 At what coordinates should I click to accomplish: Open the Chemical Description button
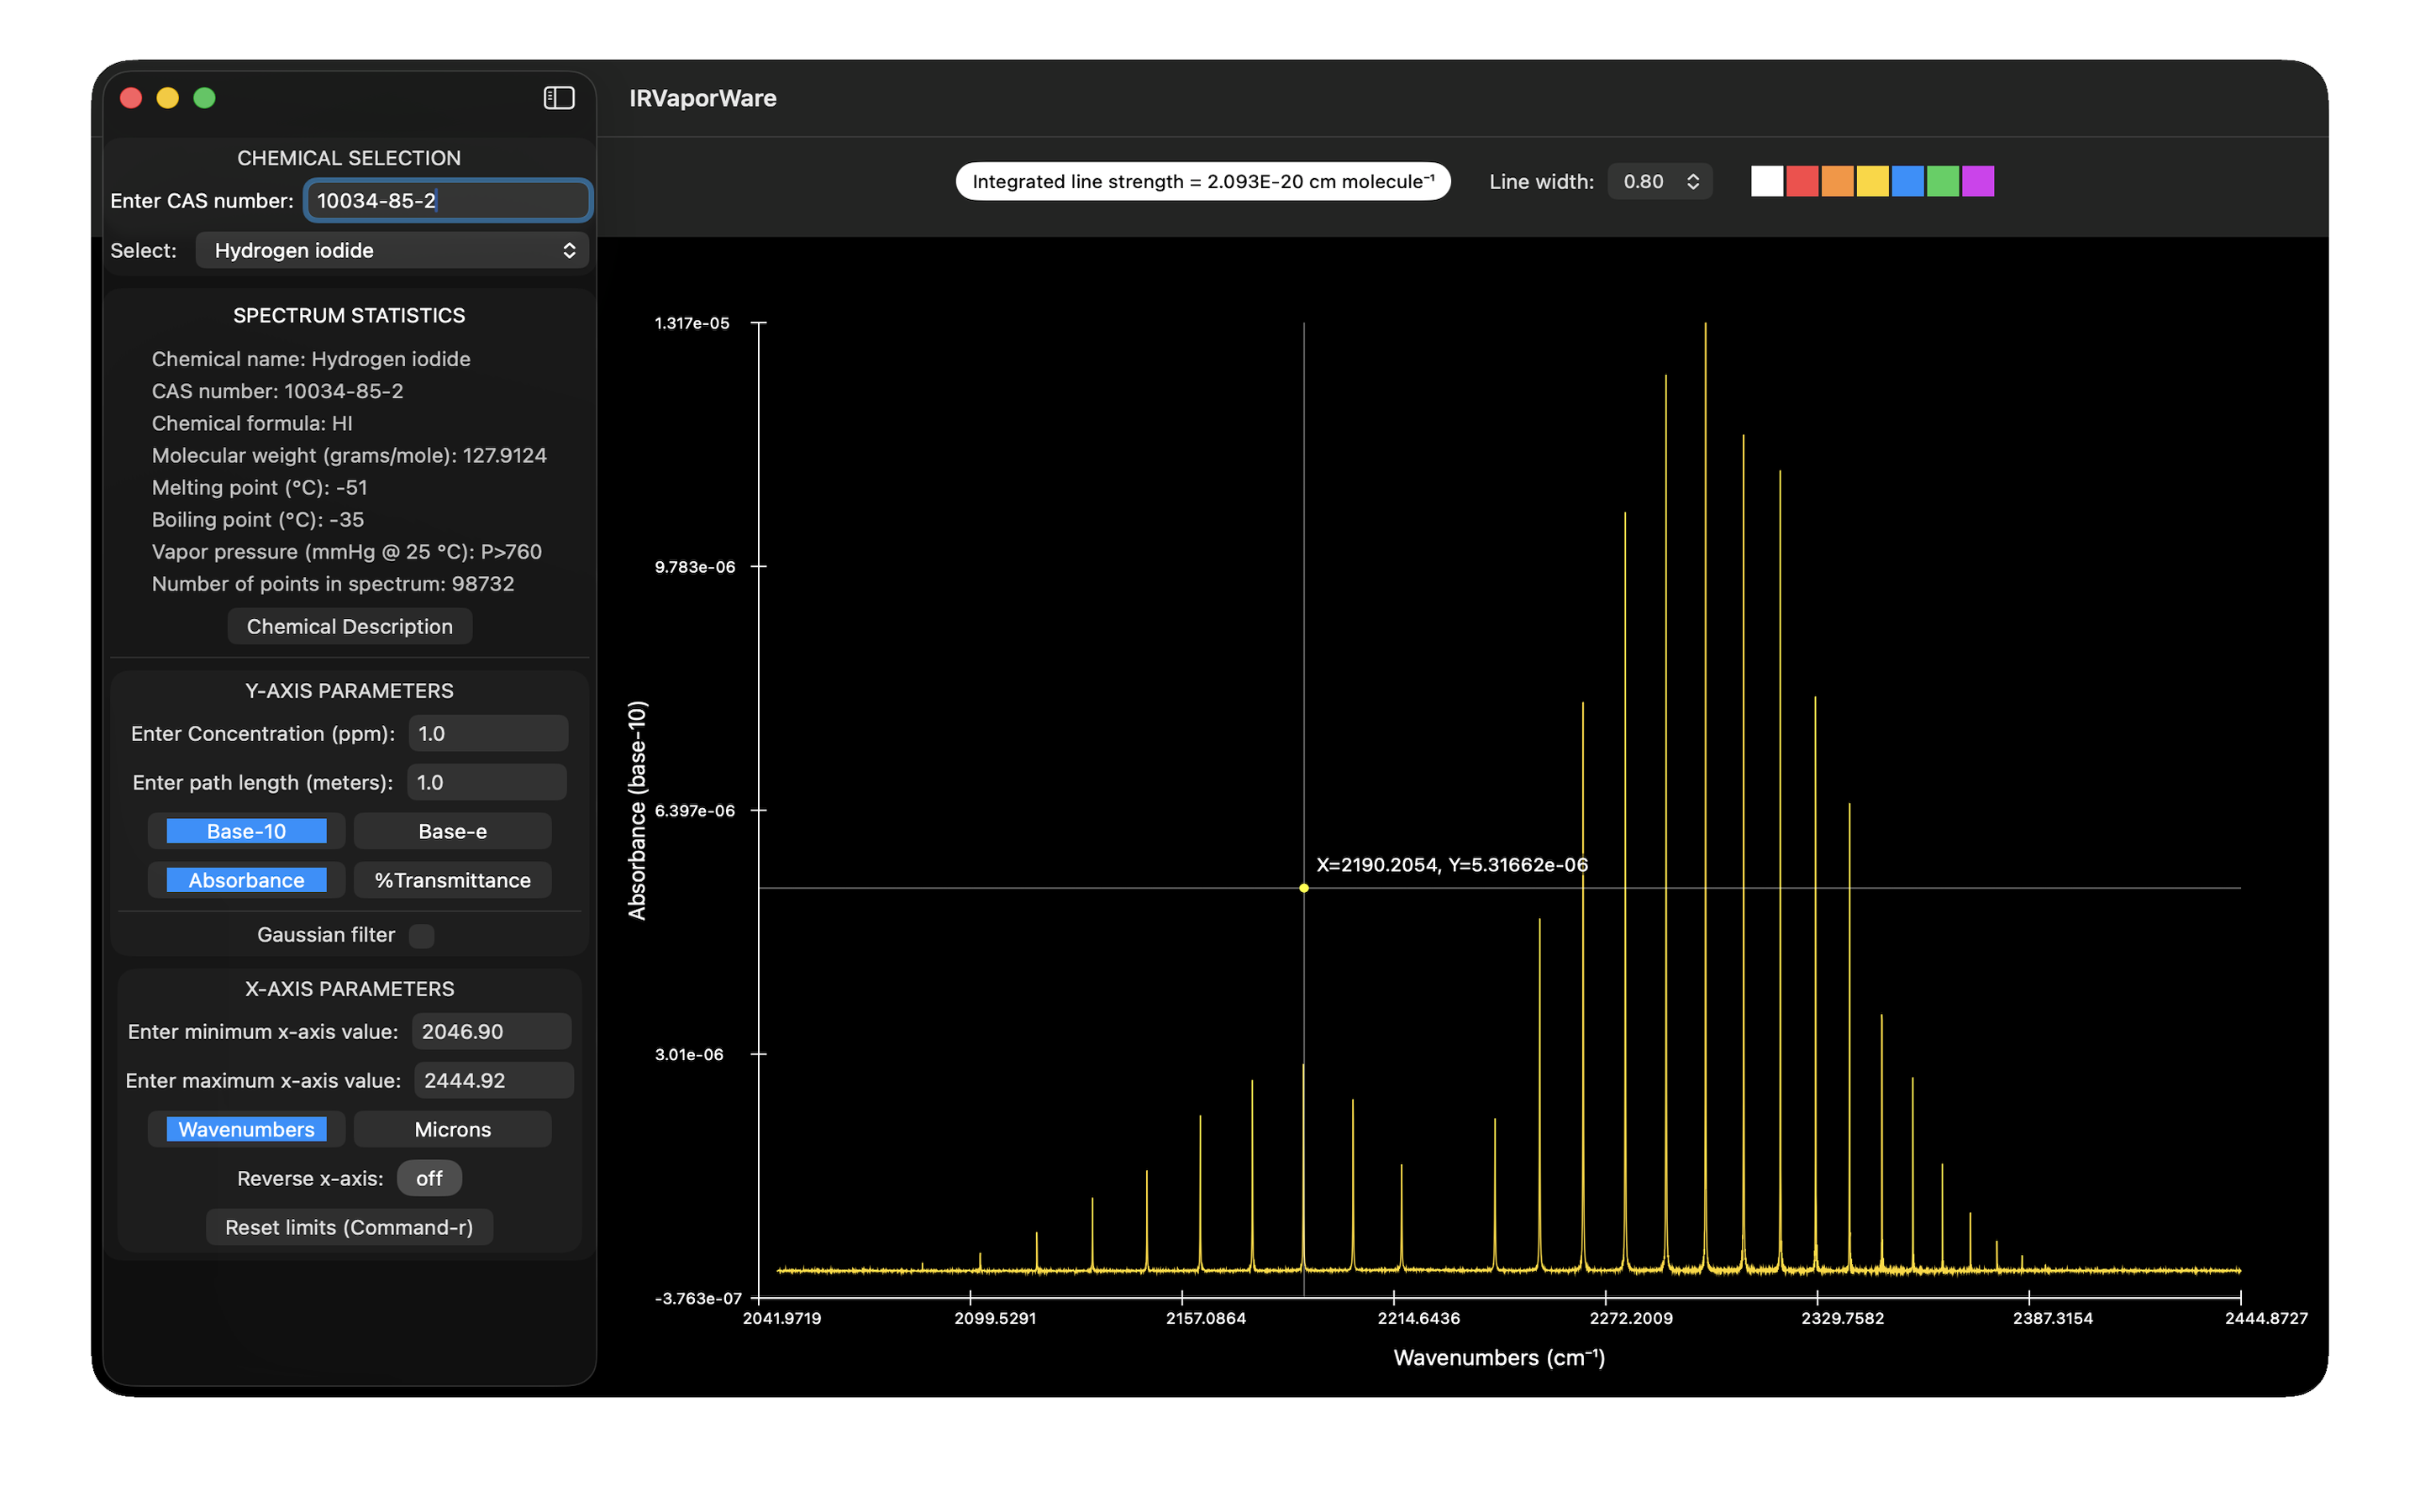point(349,626)
